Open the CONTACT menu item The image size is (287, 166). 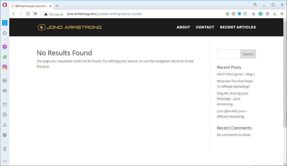point(205,27)
